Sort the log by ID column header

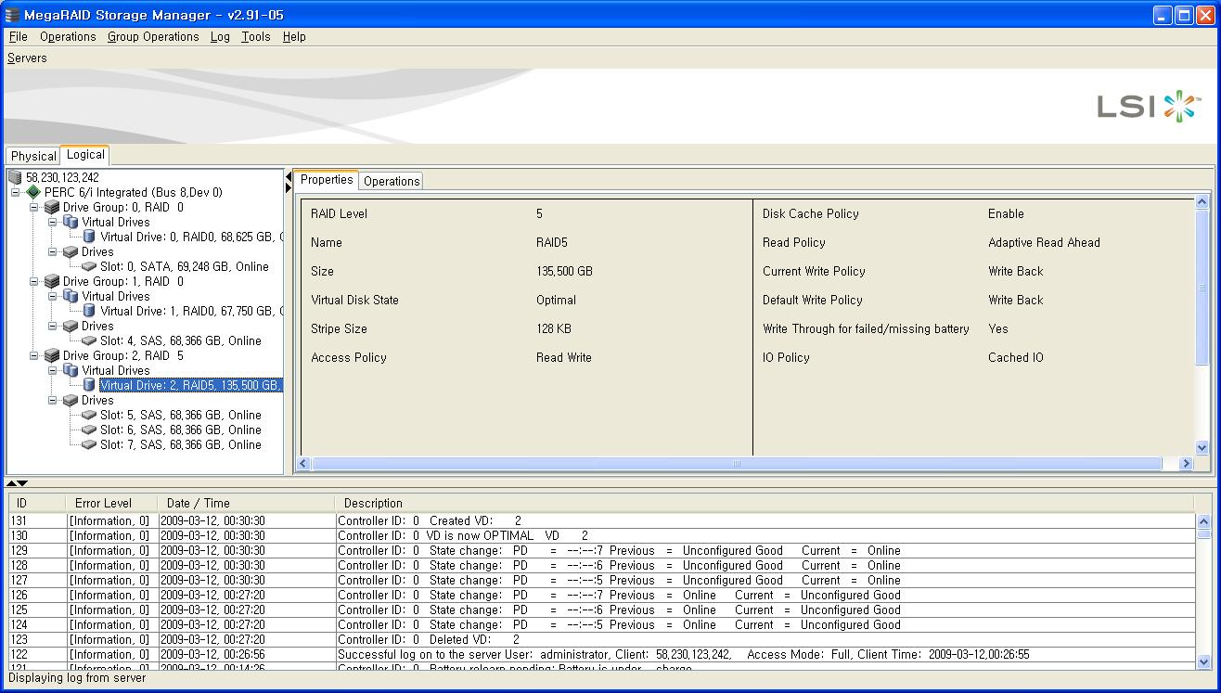[37, 503]
